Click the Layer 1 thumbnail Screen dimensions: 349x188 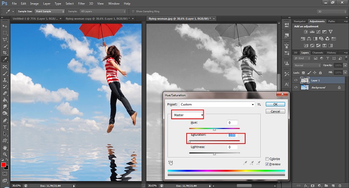[305, 80]
